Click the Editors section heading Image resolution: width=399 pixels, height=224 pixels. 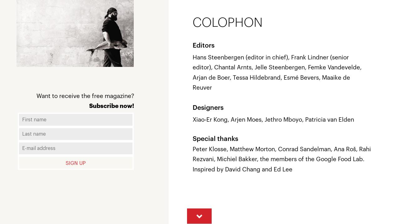click(204, 45)
